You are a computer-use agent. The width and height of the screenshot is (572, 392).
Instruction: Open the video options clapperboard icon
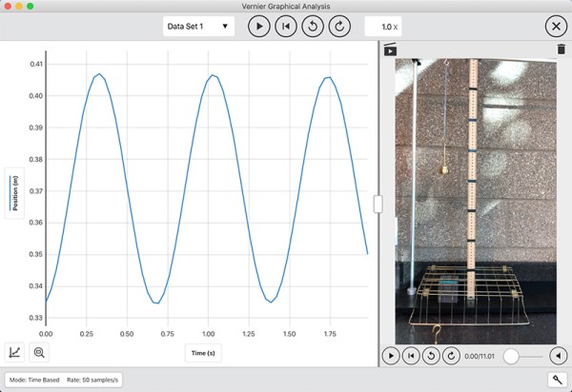pos(390,50)
